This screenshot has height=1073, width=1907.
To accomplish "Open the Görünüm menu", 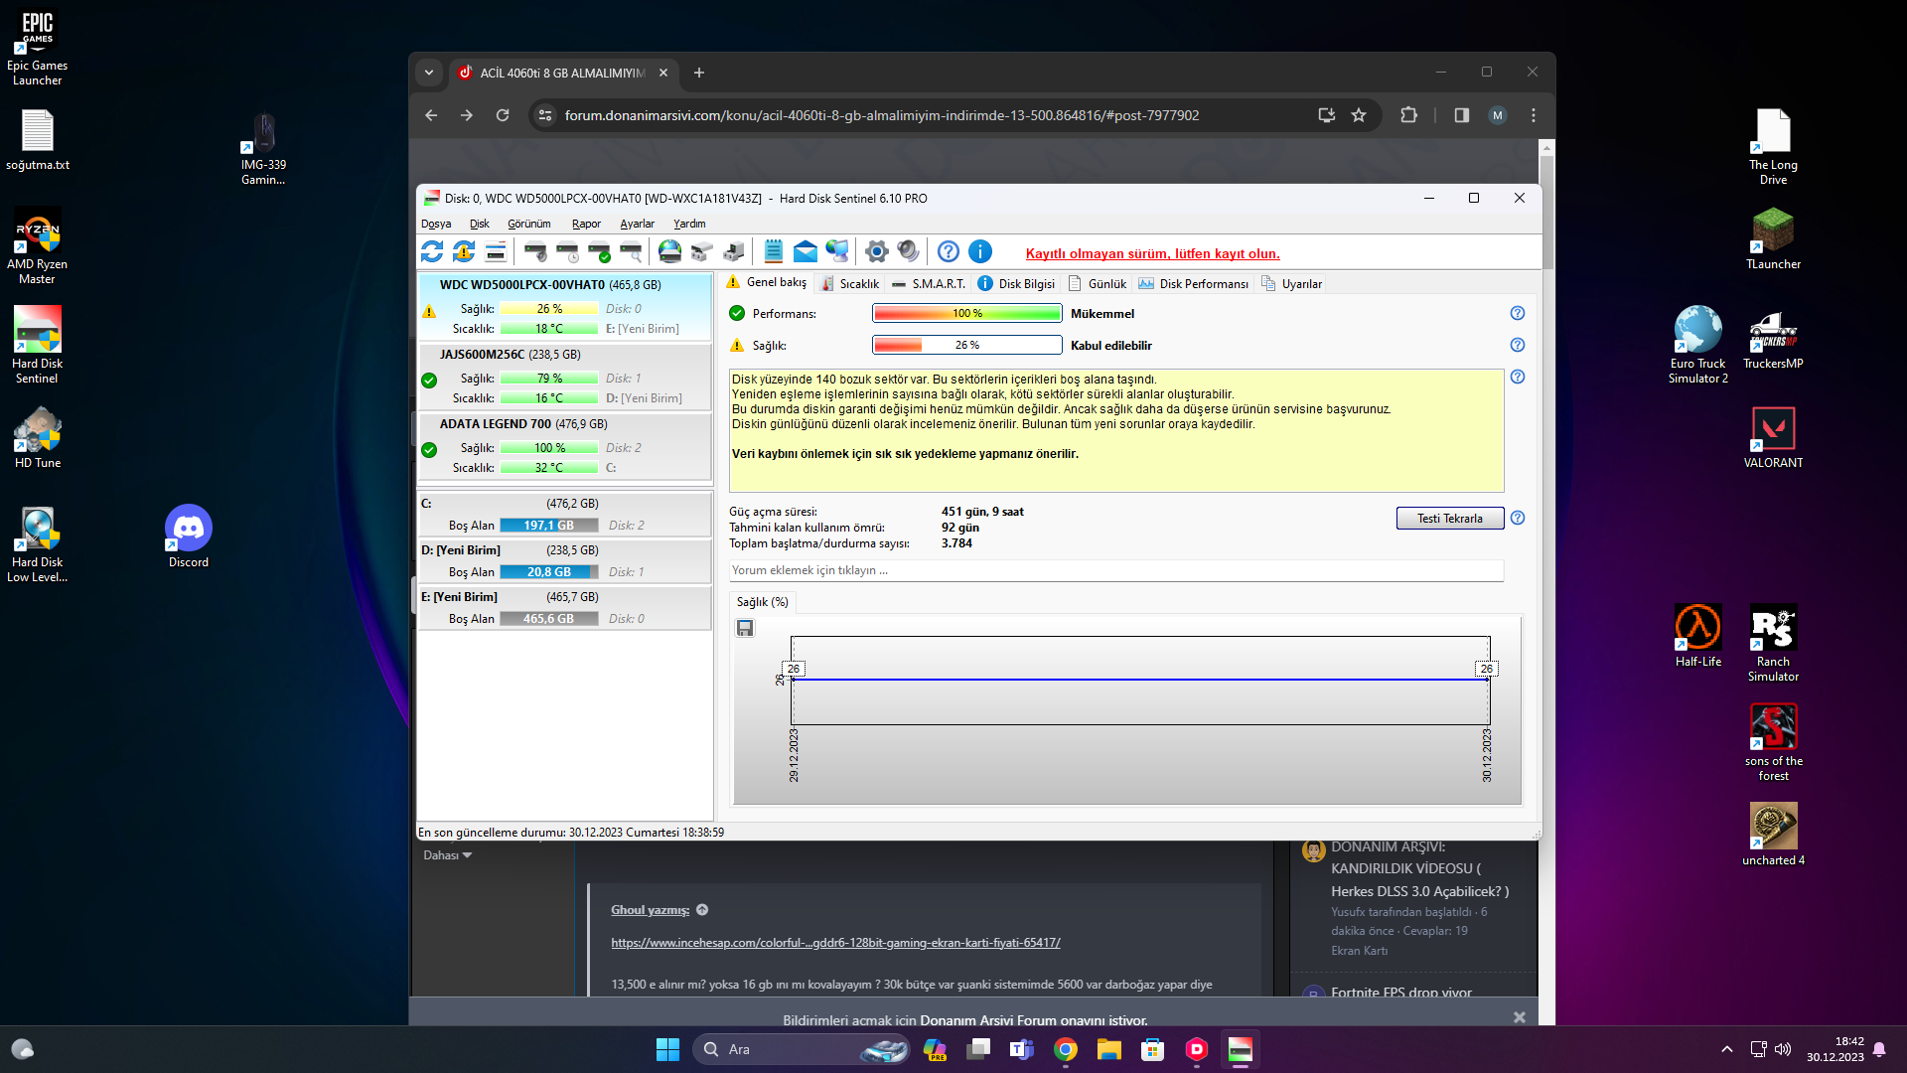I will [x=529, y=224].
